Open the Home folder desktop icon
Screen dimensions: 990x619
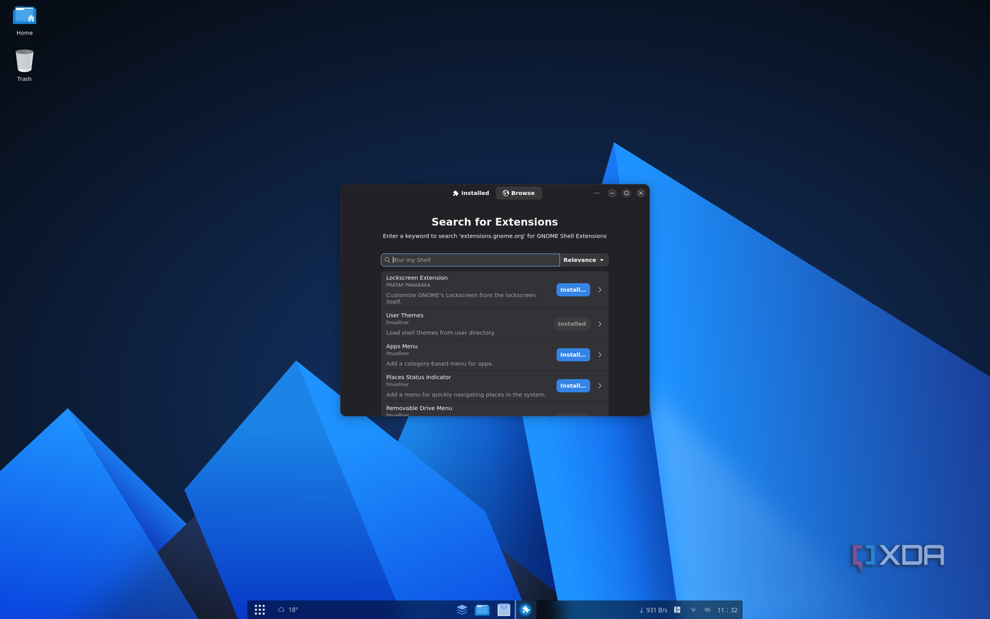point(24,21)
